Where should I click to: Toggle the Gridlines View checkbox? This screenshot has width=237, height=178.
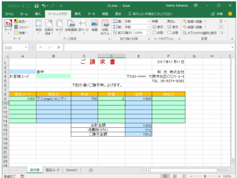point(155,27)
